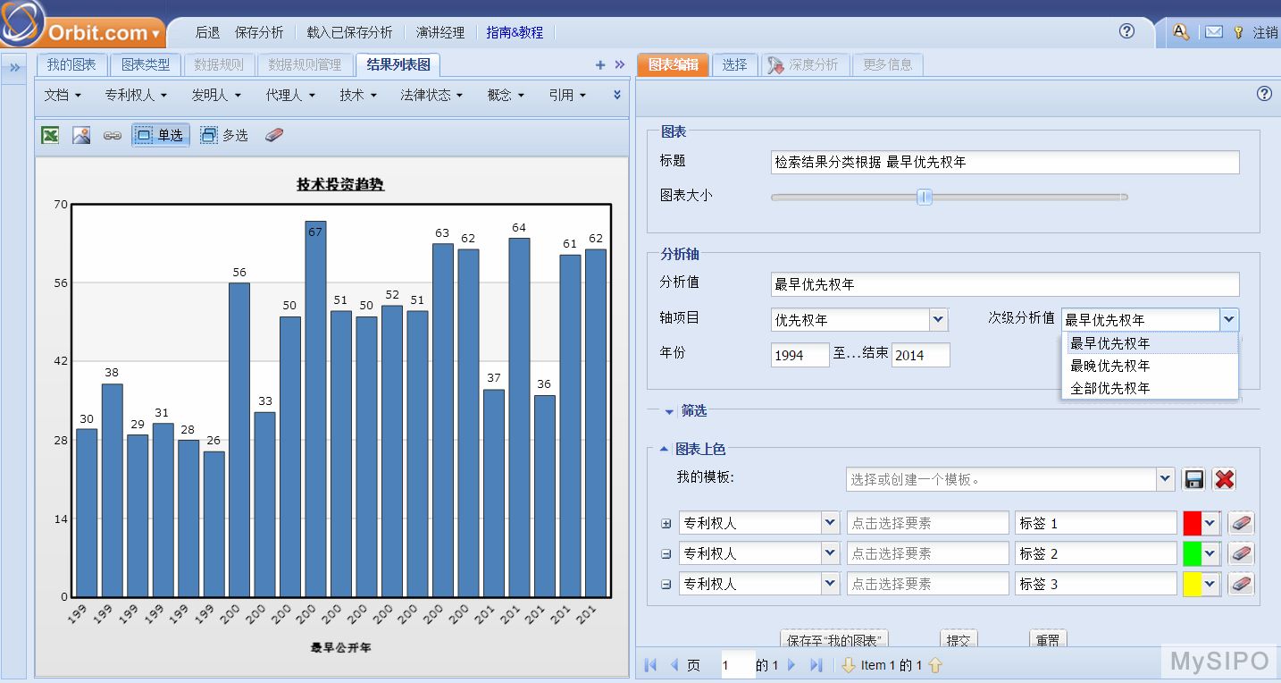The width and height of the screenshot is (1281, 683).
Task: Click the eraser icon in chart toolbar
Action: [x=274, y=135]
